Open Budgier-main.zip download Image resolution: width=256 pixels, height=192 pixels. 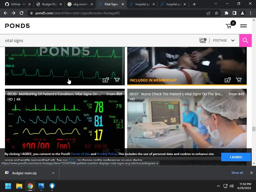coord(24,173)
